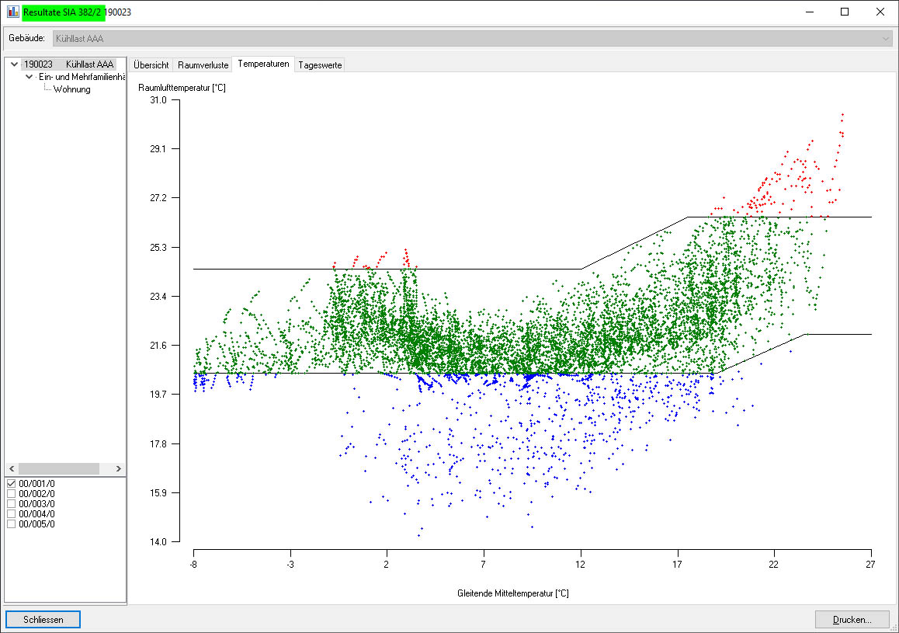This screenshot has height=633, width=899.
Task: Click the tree horizontal scrollbar thumb
Action: tap(59, 469)
